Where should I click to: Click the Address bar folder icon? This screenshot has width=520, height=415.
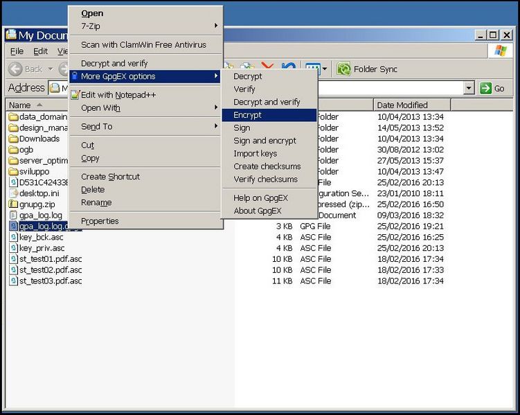pyautogui.click(x=55, y=88)
